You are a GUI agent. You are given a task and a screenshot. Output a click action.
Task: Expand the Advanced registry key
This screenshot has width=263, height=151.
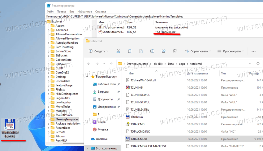click(x=49, y=30)
